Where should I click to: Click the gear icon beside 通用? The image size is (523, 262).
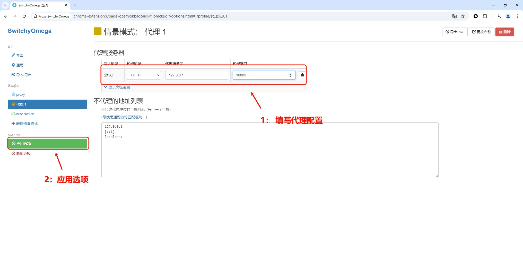[13, 65]
